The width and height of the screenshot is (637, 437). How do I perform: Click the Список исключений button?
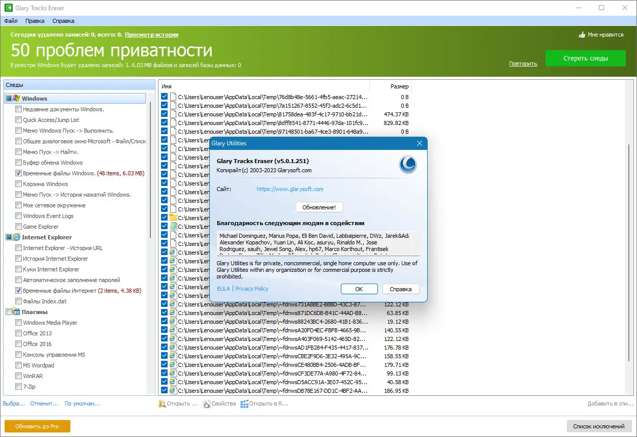click(599, 426)
